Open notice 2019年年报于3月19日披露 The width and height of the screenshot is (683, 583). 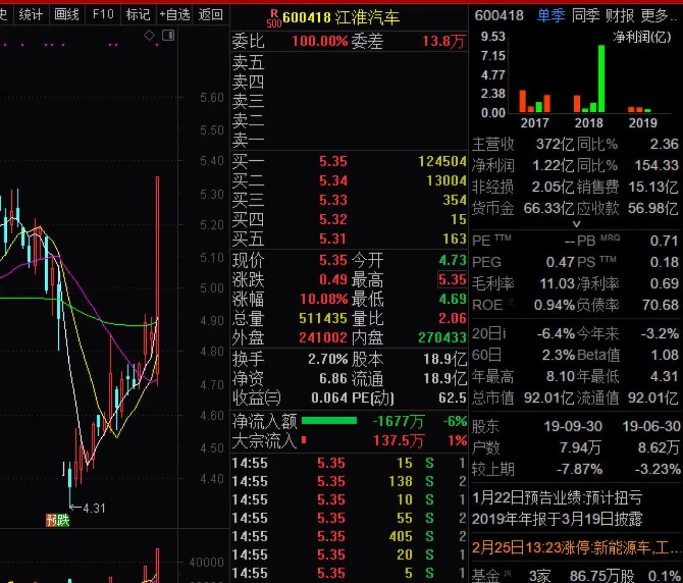click(557, 519)
